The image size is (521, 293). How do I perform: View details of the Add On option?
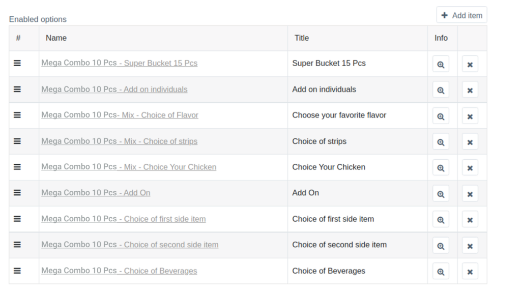coord(441,194)
